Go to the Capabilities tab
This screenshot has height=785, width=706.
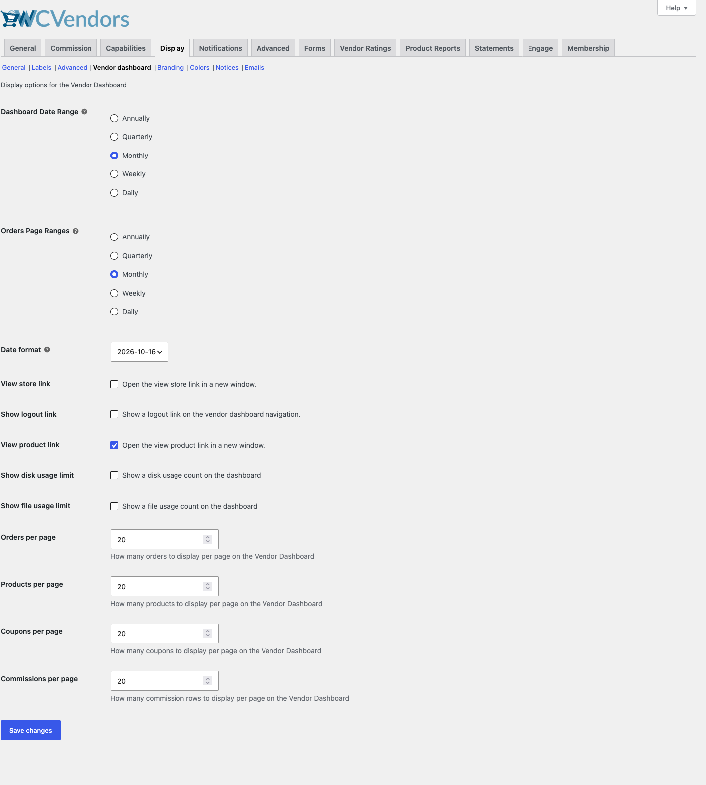click(126, 48)
